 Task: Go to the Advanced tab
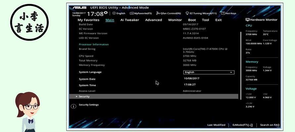click(154, 20)
